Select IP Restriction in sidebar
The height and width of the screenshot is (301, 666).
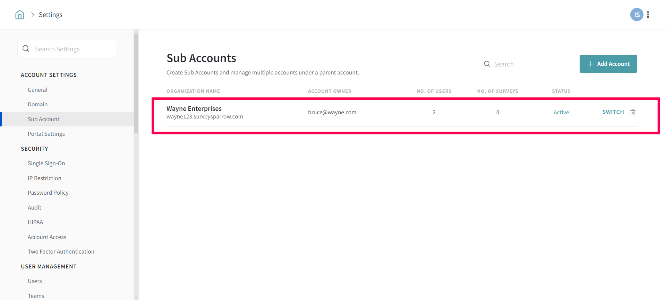click(x=44, y=178)
